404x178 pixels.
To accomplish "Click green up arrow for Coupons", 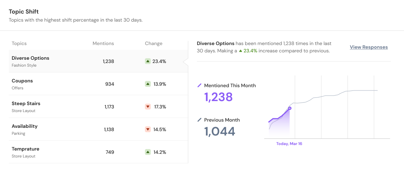I will (x=148, y=84).
